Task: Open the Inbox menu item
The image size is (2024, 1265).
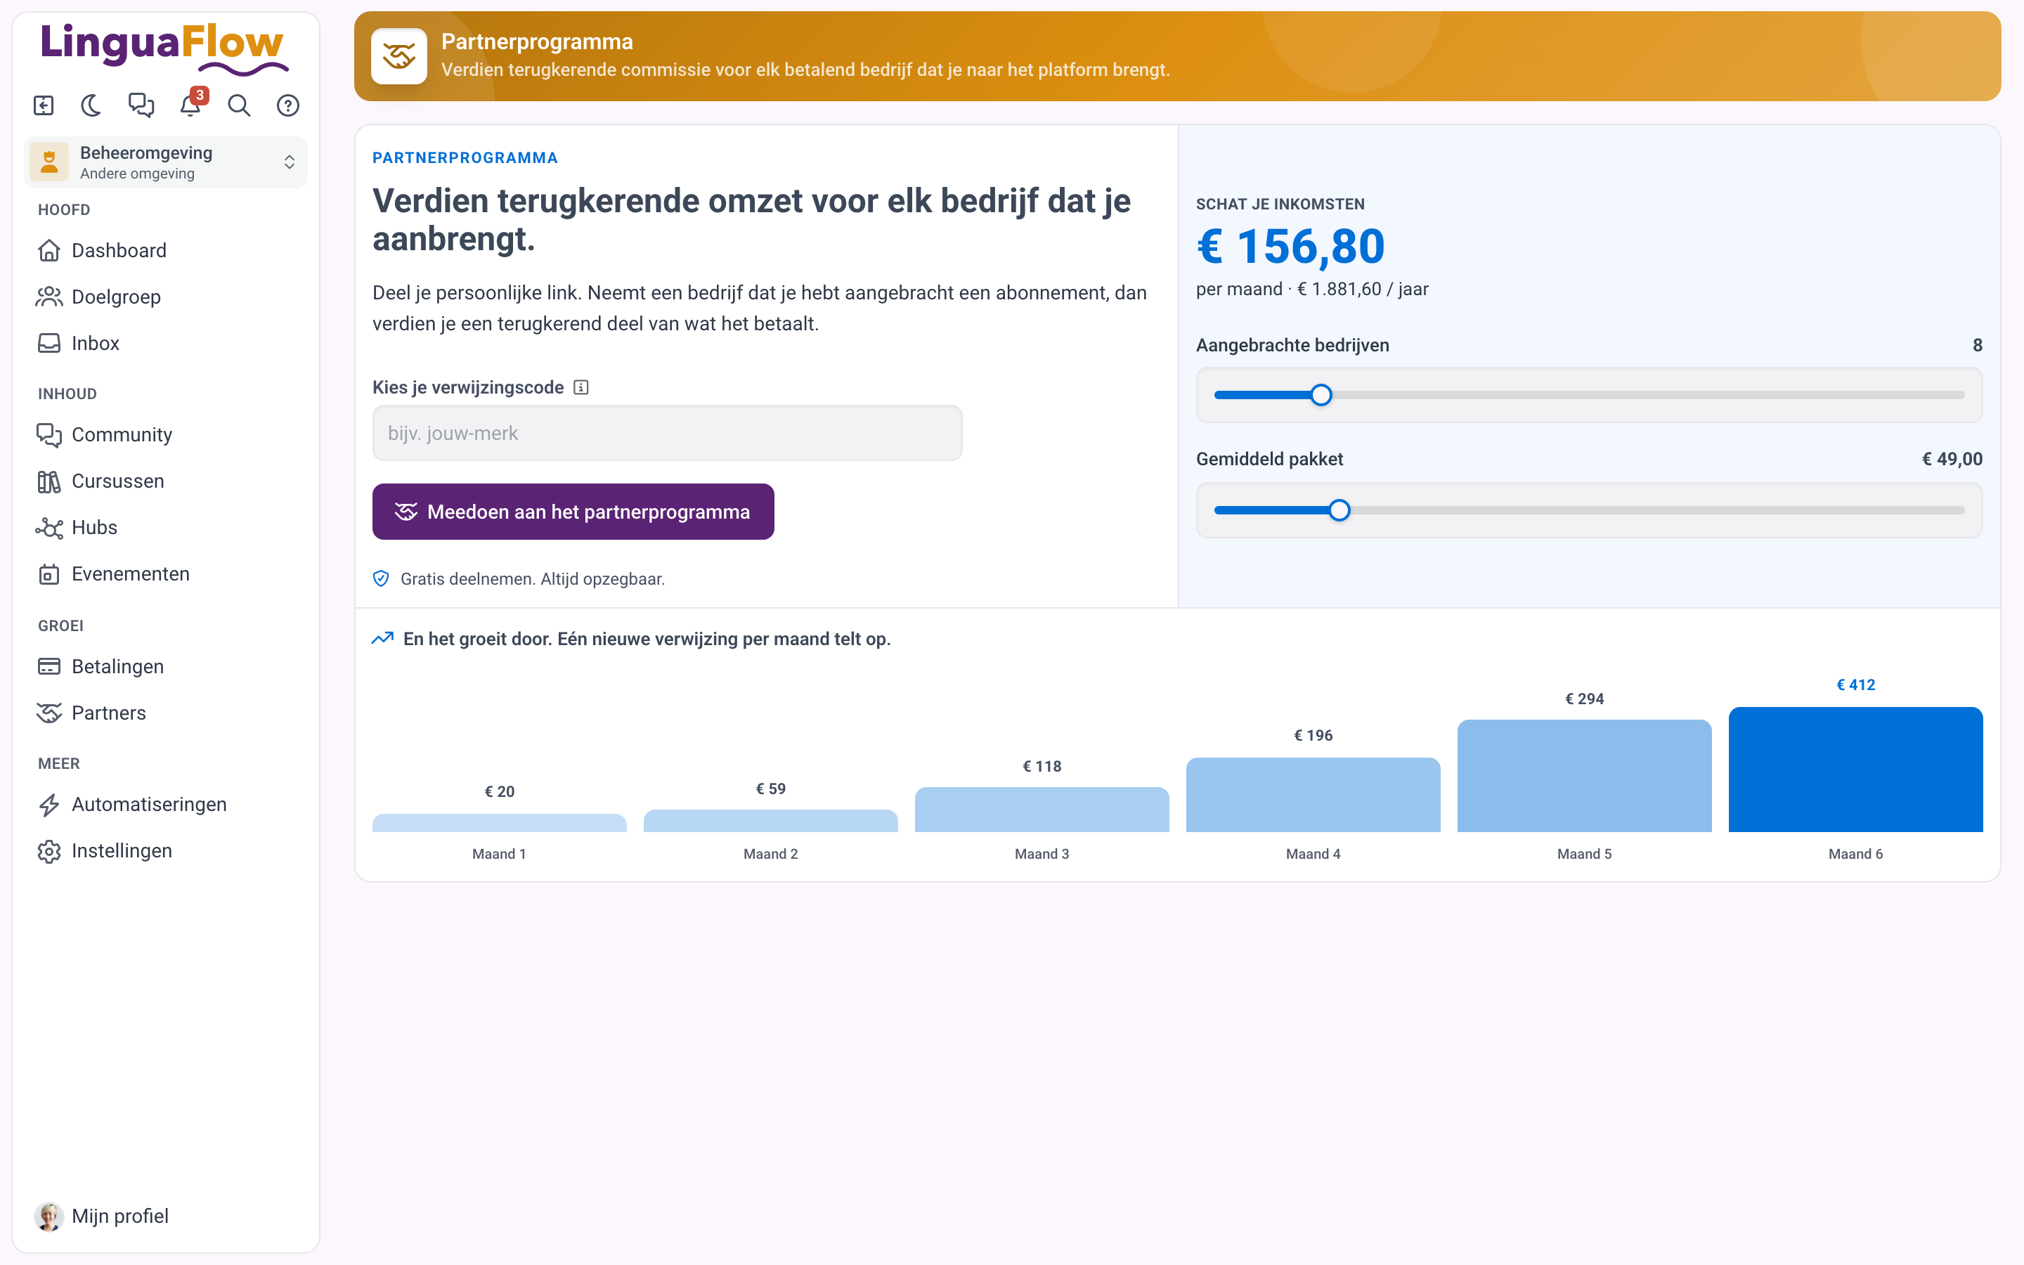Action: 166,343
